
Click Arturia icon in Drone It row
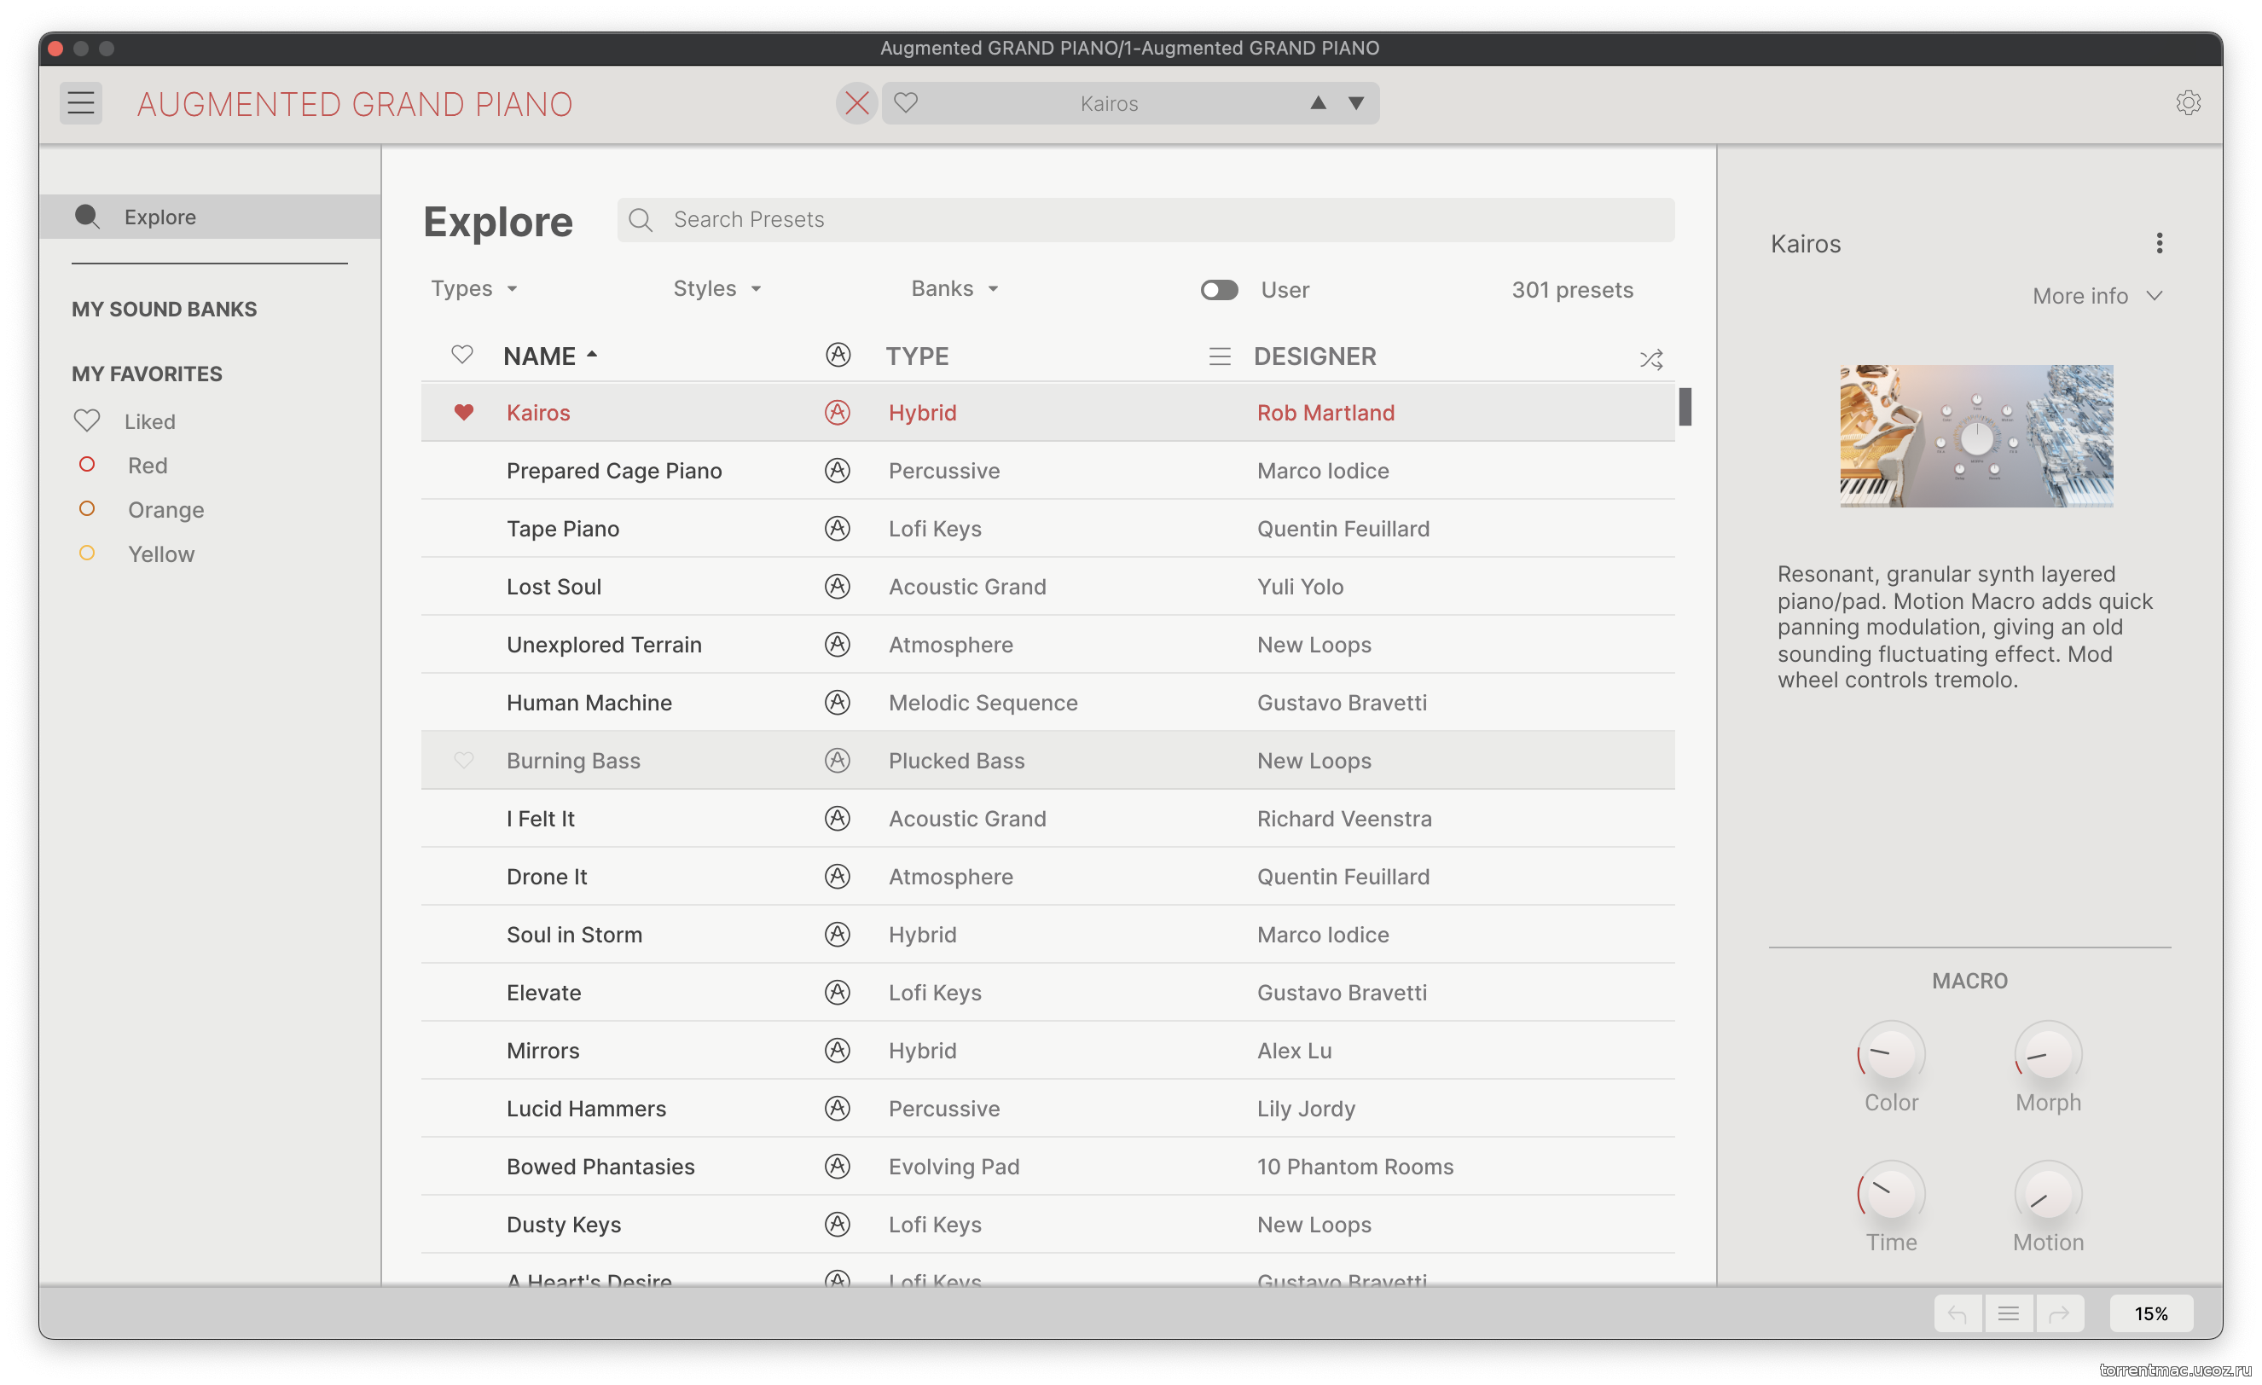[837, 876]
